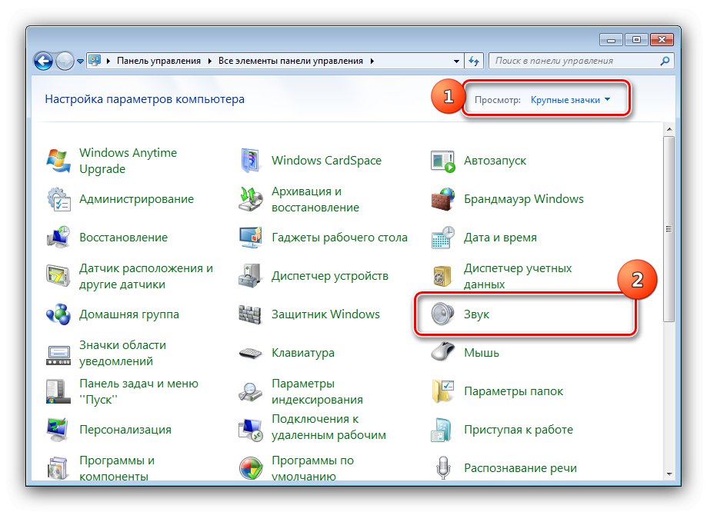Focus the Поиск в панели управления field
Viewport: 707px width, 512px height.
[x=581, y=61]
